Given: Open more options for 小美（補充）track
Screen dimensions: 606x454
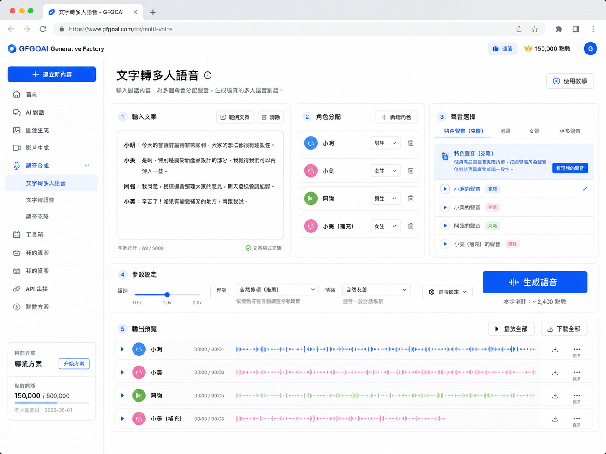Looking at the screenshot, I should 577,421.
